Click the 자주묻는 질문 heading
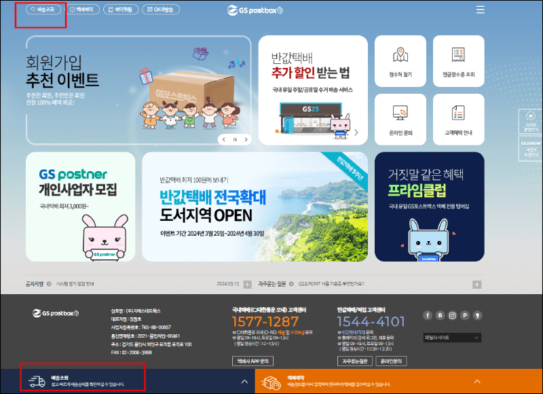This screenshot has height=394, width=543. [x=272, y=284]
